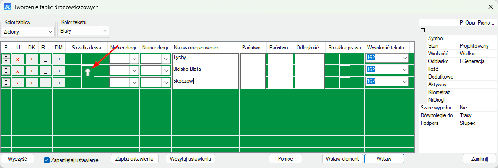Click the DK plus button in Skoczów row
Screen dimensions: 498x168
[32, 83]
